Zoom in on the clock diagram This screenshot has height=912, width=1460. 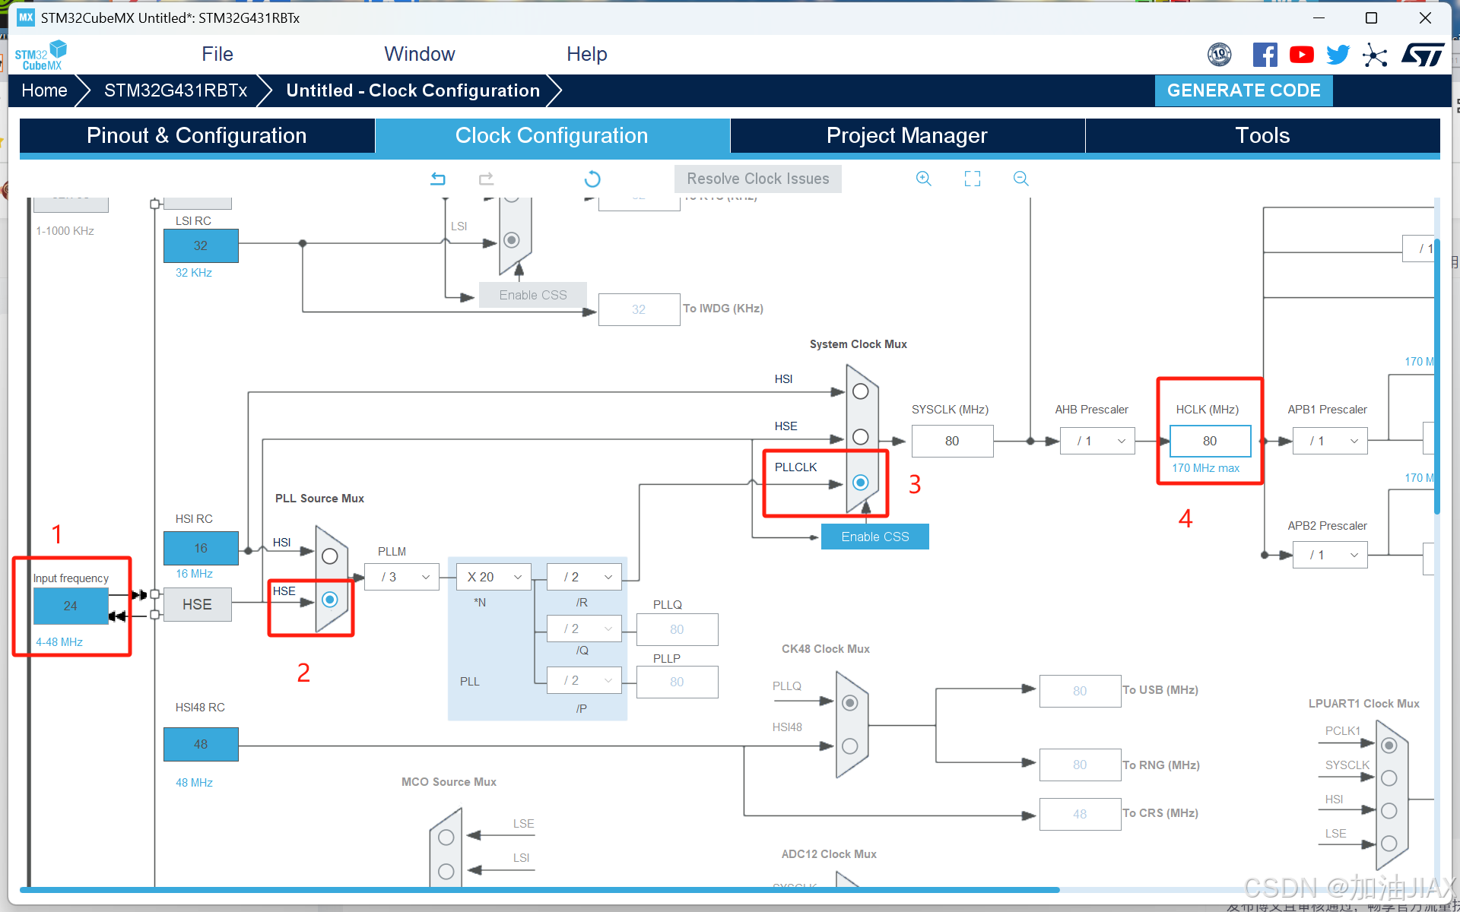coord(924,179)
